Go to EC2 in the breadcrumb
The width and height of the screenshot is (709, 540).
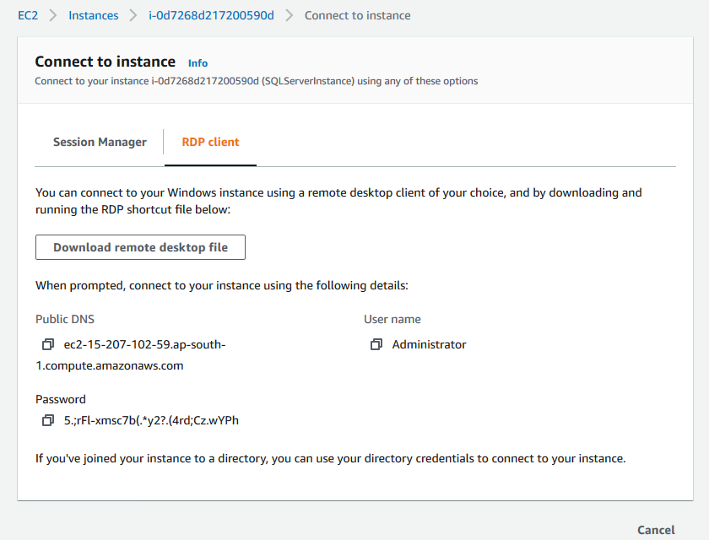[x=28, y=16]
